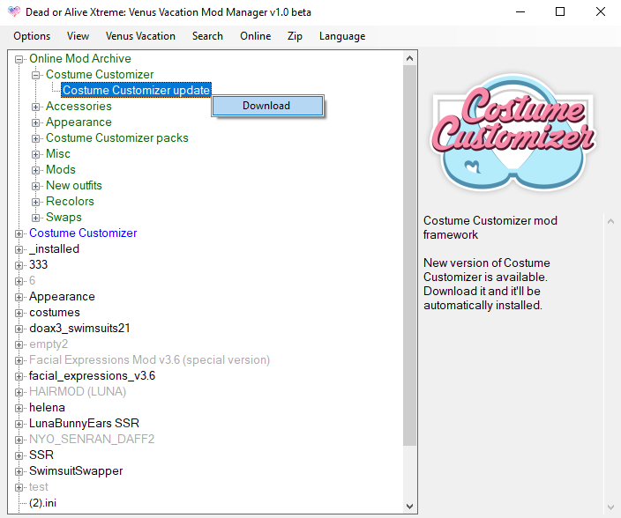The height and width of the screenshot is (518, 621).
Task: Expand the Mods node
Action: pyautogui.click(x=35, y=170)
